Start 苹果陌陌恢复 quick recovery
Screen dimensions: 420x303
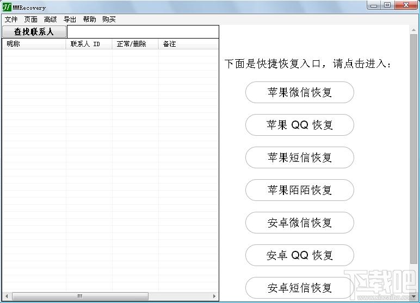(x=299, y=190)
